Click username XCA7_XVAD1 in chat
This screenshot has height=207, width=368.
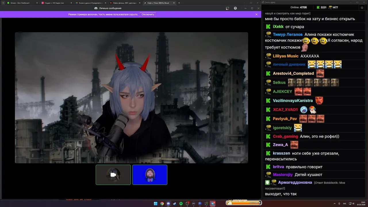click(x=285, y=110)
